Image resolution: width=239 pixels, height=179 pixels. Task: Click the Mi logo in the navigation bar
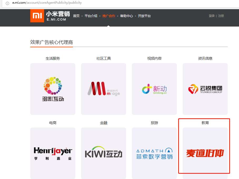point(37,16)
